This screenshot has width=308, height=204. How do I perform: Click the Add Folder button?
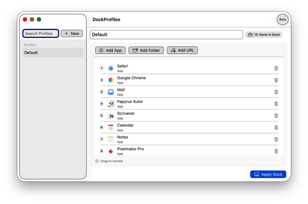(x=146, y=50)
